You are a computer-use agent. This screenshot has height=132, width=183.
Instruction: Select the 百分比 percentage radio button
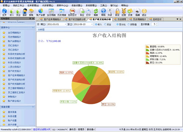(x=117, y=24)
